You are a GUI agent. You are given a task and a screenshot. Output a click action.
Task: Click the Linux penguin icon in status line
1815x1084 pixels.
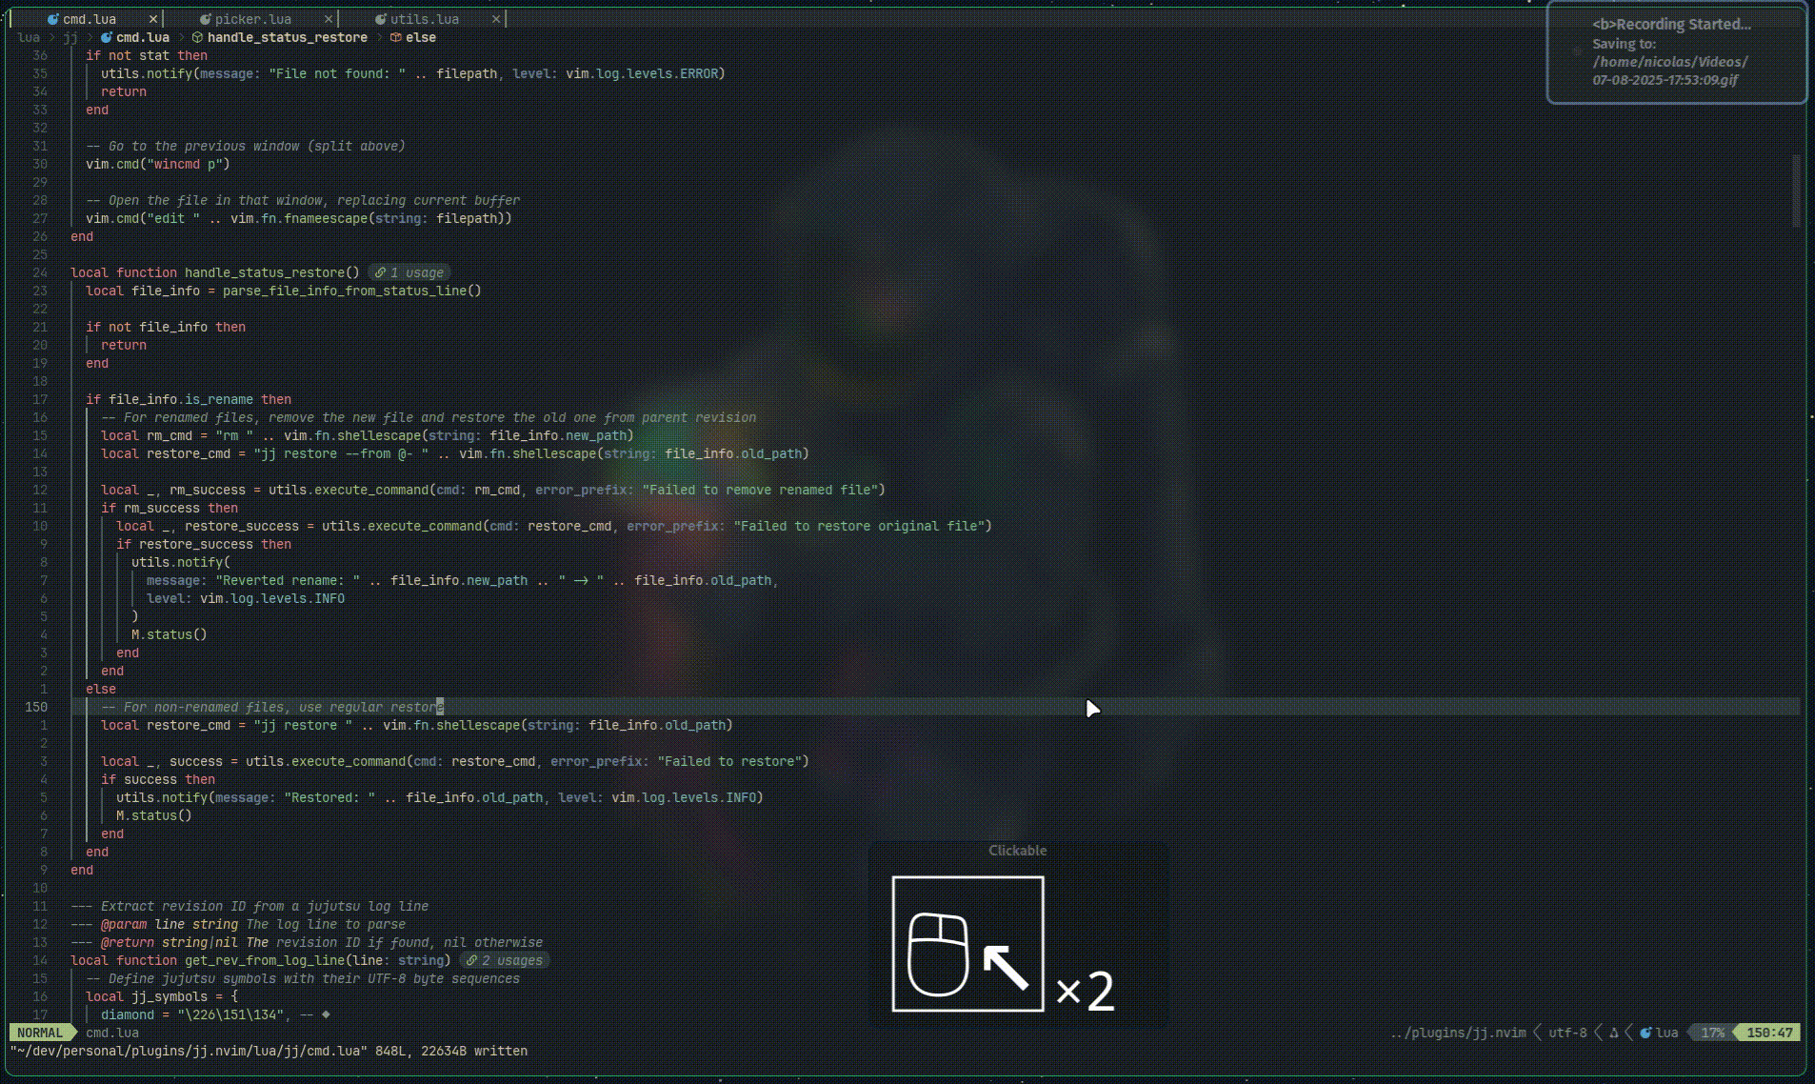(x=1614, y=1033)
